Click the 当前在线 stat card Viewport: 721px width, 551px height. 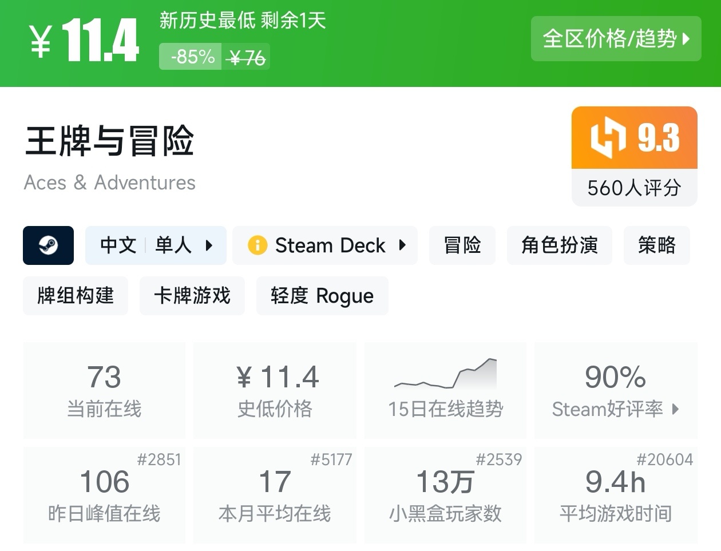[x=104, y=390]
